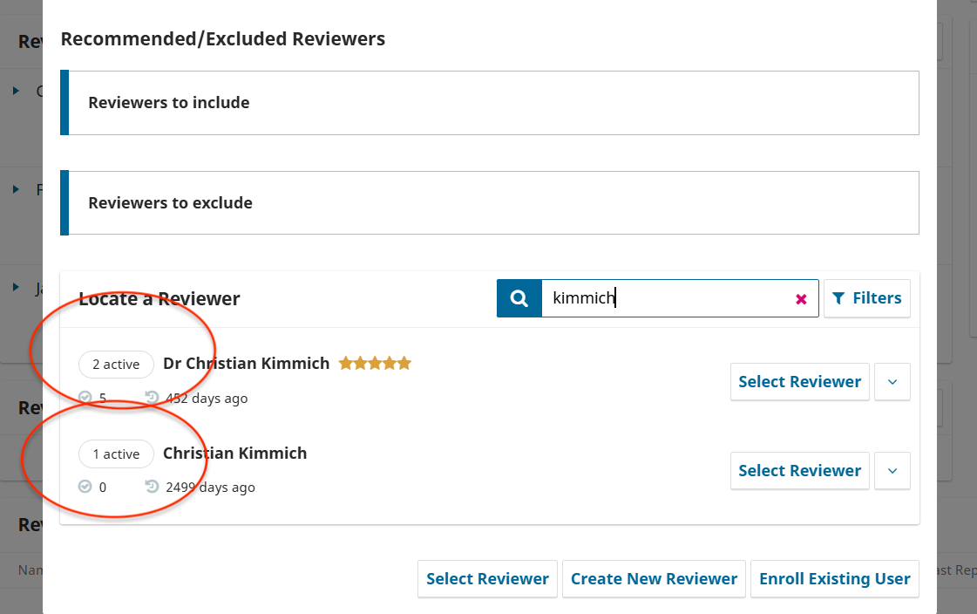This screenshot has height=614, width=977.
Task: Click Enroll Existing User
Action: pyautogui.click(x=834, y=579)
